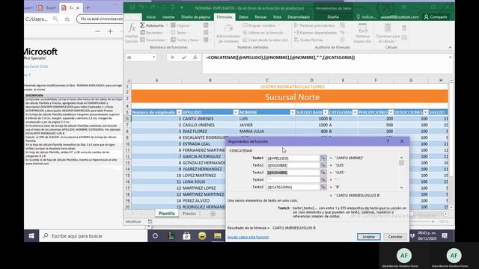The height and width of the screenshot is (269, 479).
Task: Click the cancel X in formula bar
Action: pyautogui.click(x=172, y=58)
